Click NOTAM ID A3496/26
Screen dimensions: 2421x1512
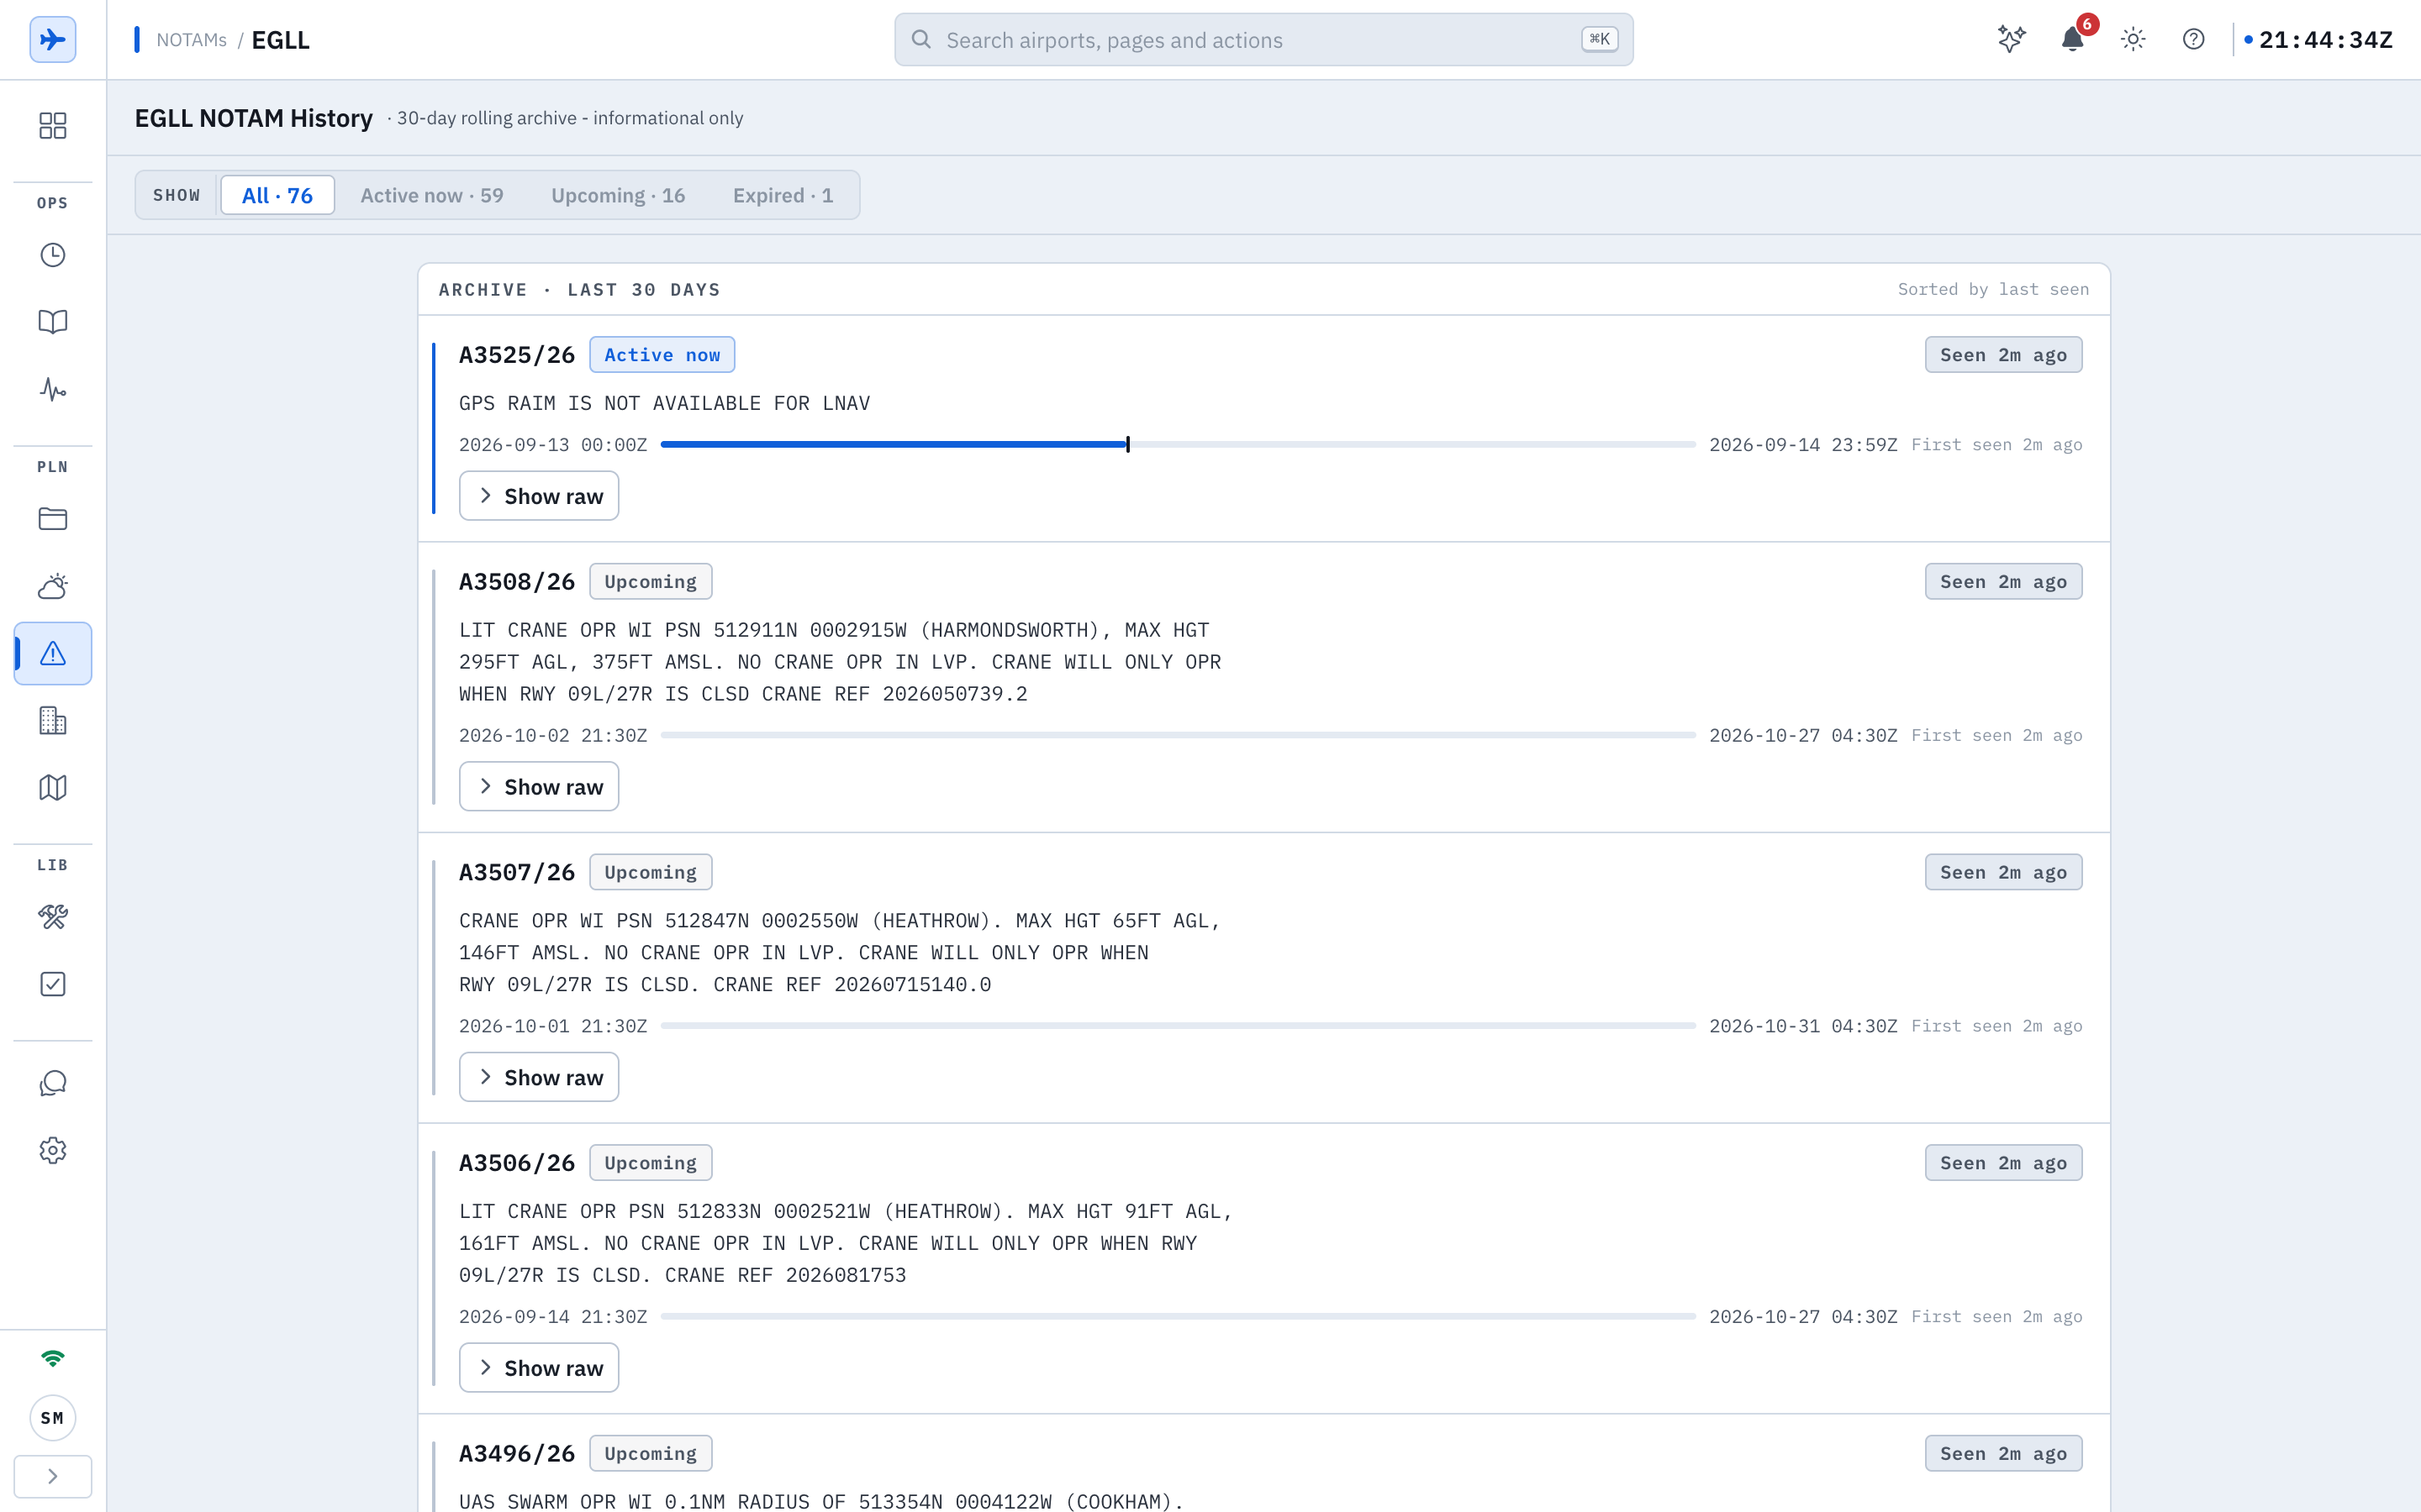[517, 1454]
